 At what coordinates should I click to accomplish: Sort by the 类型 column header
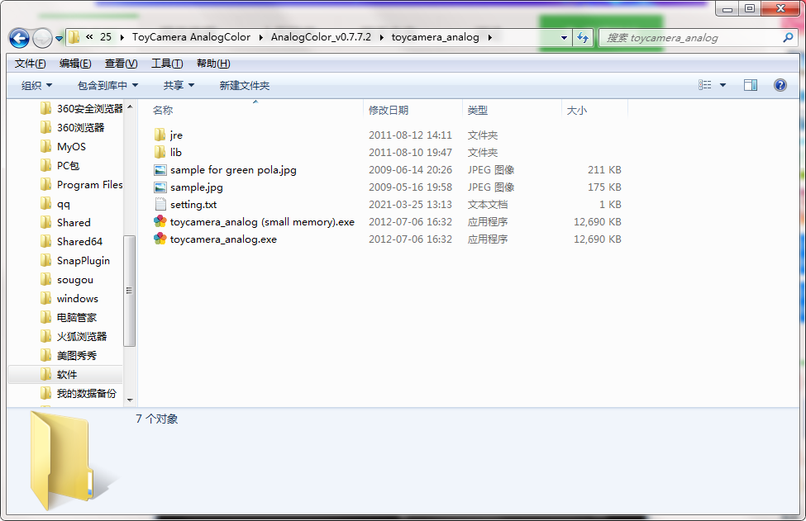(x=478, y=111)
